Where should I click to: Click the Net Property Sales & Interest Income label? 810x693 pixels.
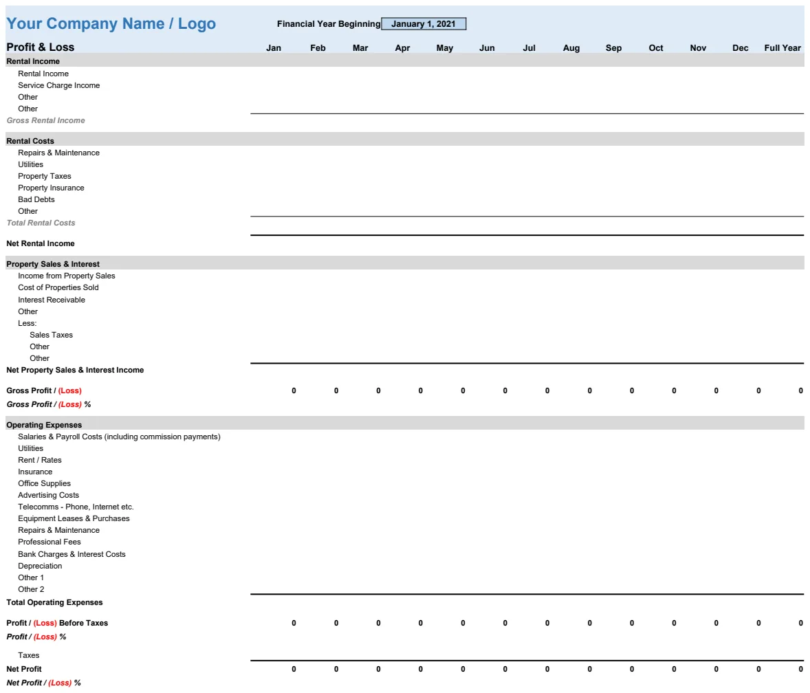pos(75,371)
